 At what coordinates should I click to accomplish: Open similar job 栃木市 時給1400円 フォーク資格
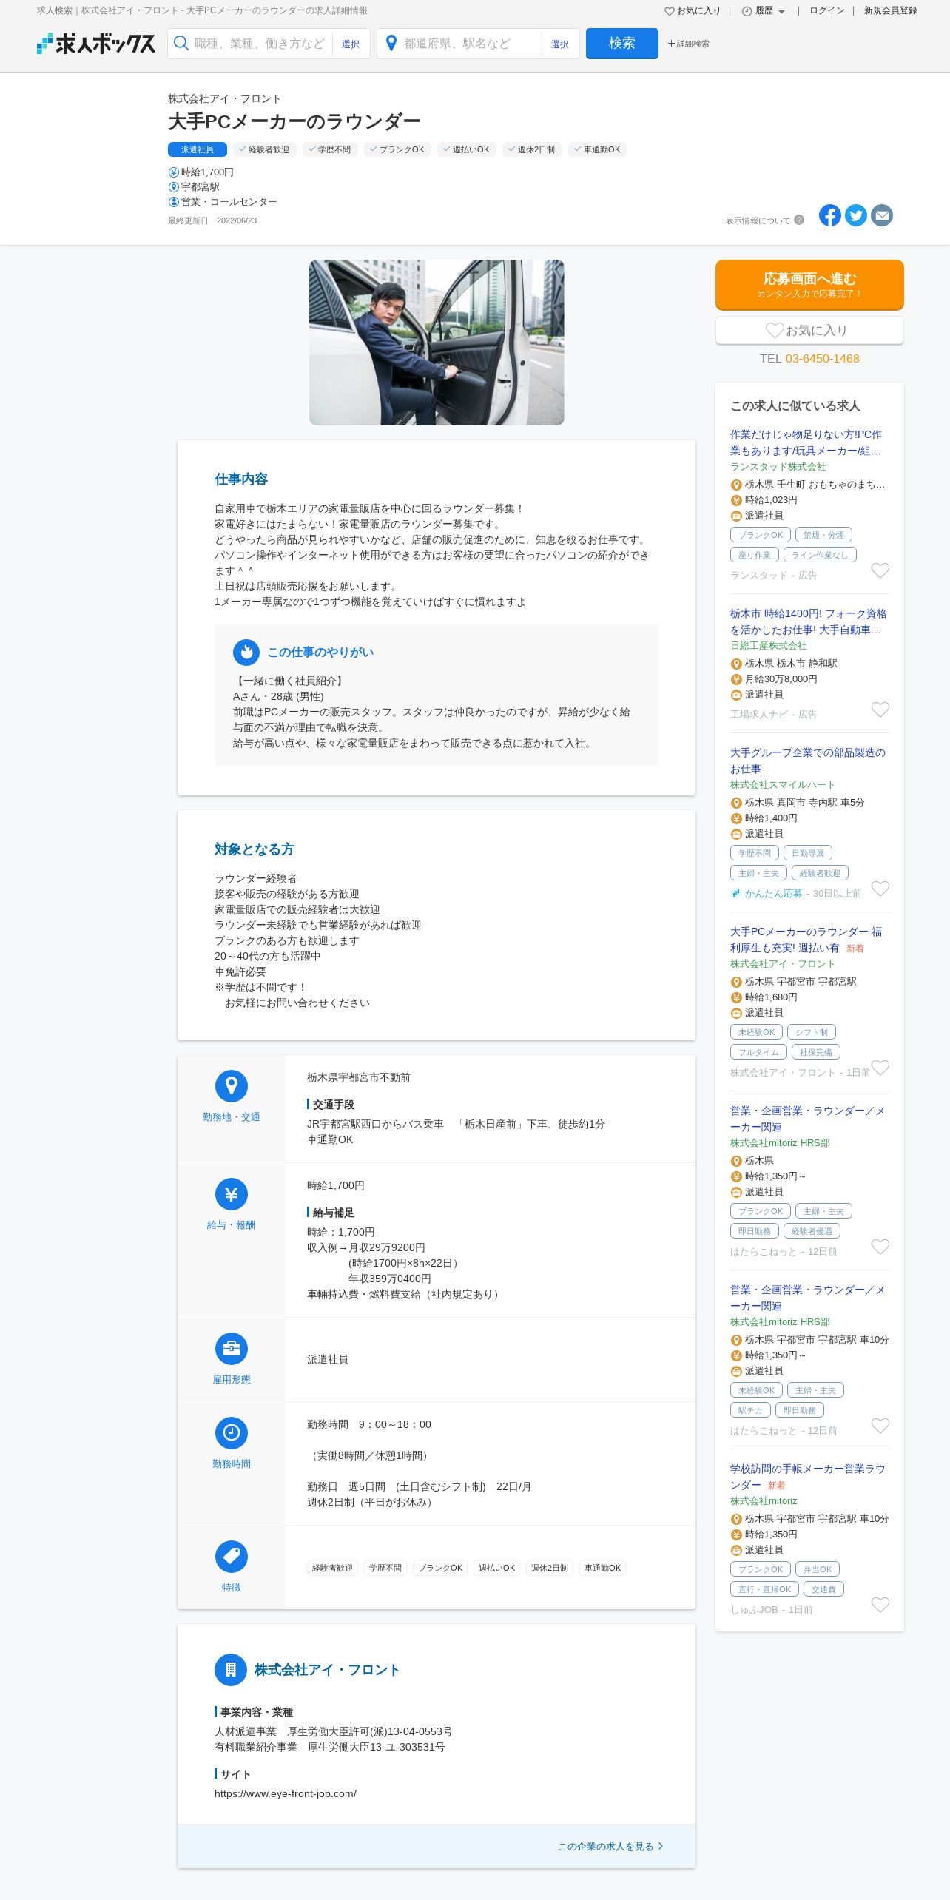pos(808,621)
